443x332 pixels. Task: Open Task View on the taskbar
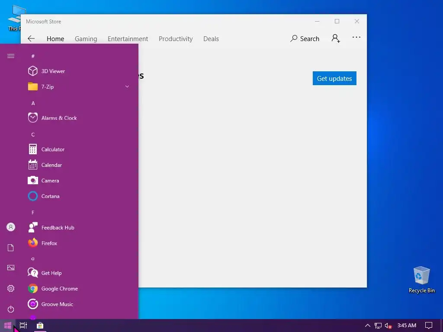[x=23, y=326]
